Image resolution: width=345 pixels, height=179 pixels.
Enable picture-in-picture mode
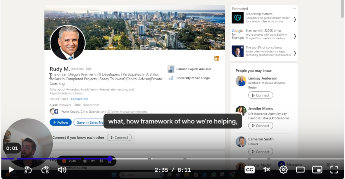pos(317,170)
